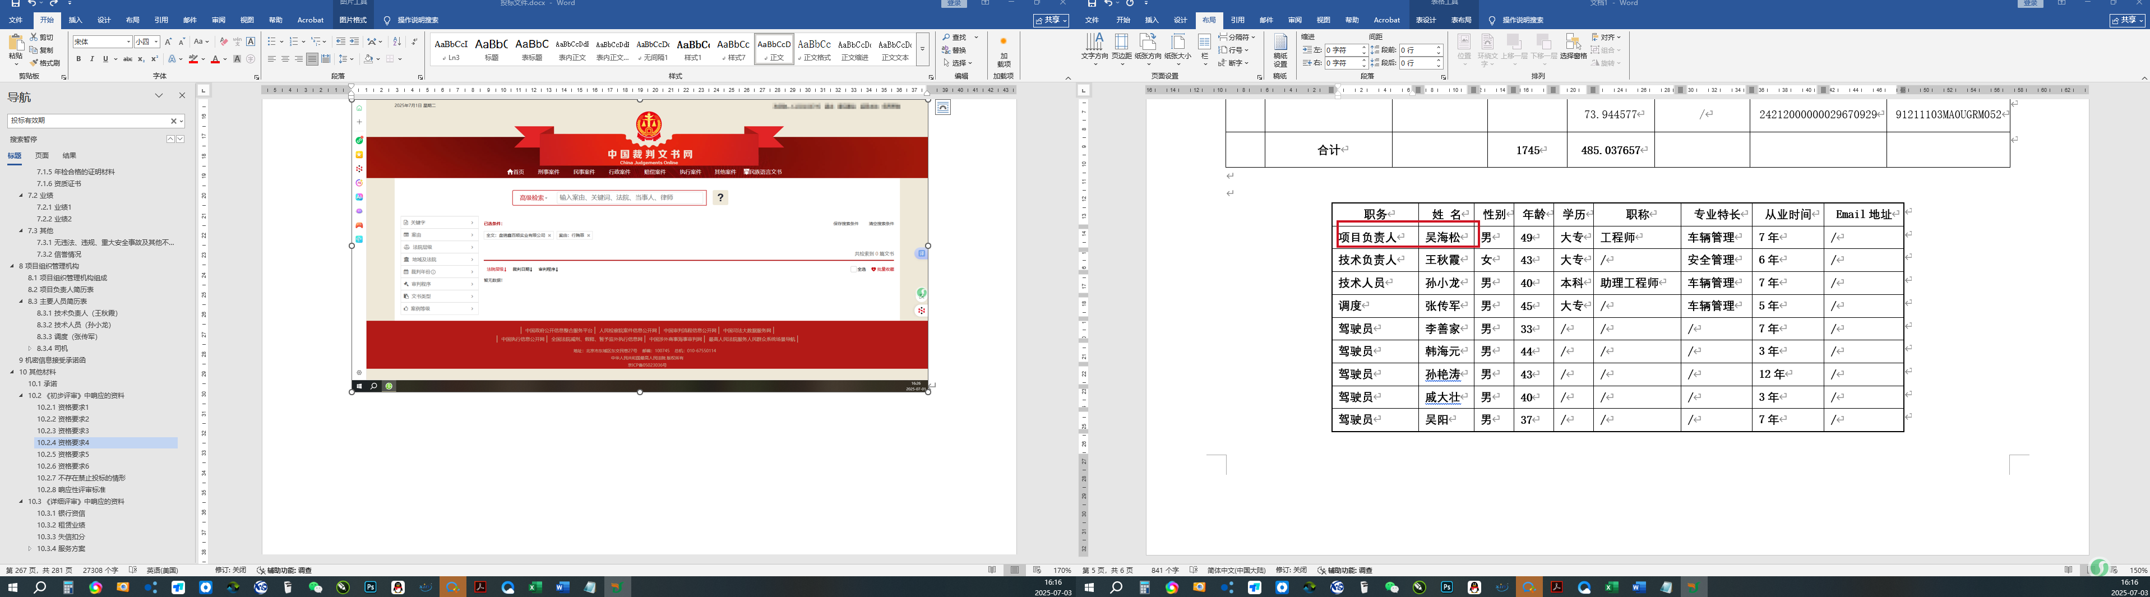Open the Find (查找) dropdown arrow
2150x597 pixels.
[977, 38]
